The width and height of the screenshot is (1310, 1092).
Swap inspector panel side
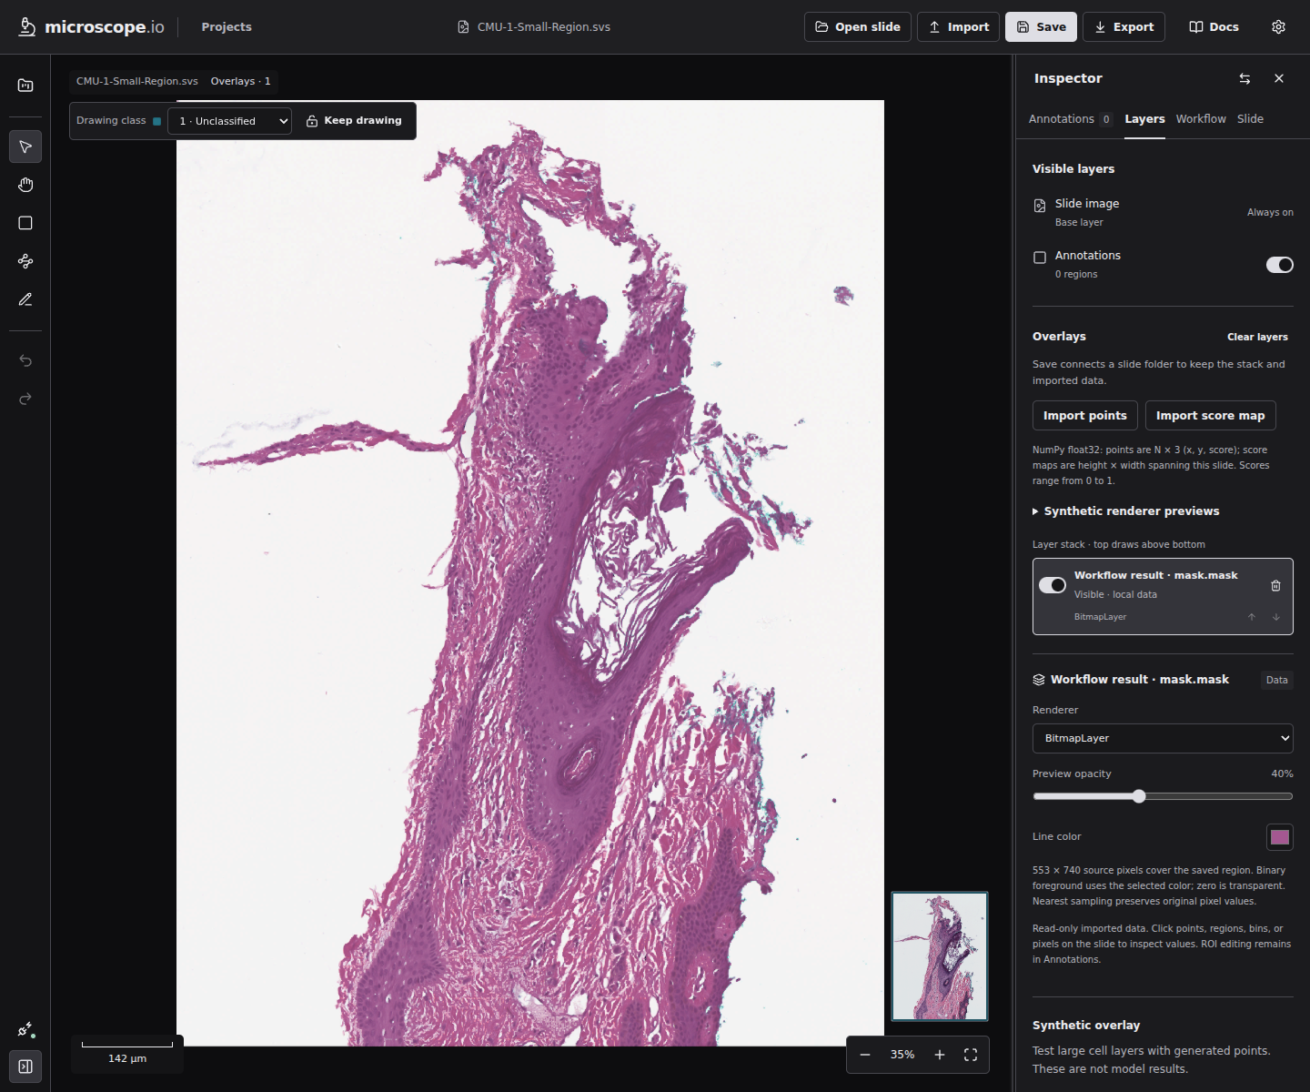pyautogui.click(x=1244, y=78)
